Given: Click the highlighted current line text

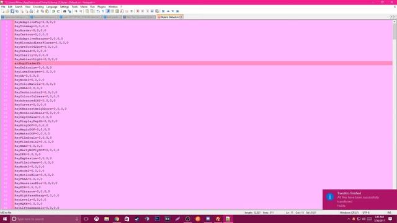Looking at the screenshot, I should pyautogui.click(x=27, y=63).
